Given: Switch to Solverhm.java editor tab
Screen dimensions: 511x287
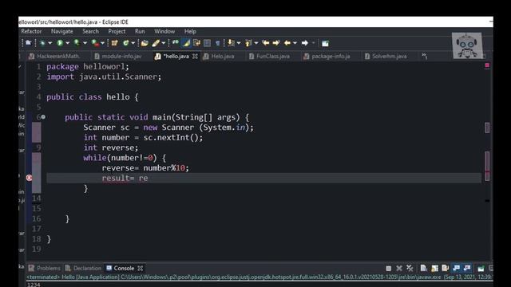Looking at the screenshot, I should pyautogui.click(x=386, y=57).
